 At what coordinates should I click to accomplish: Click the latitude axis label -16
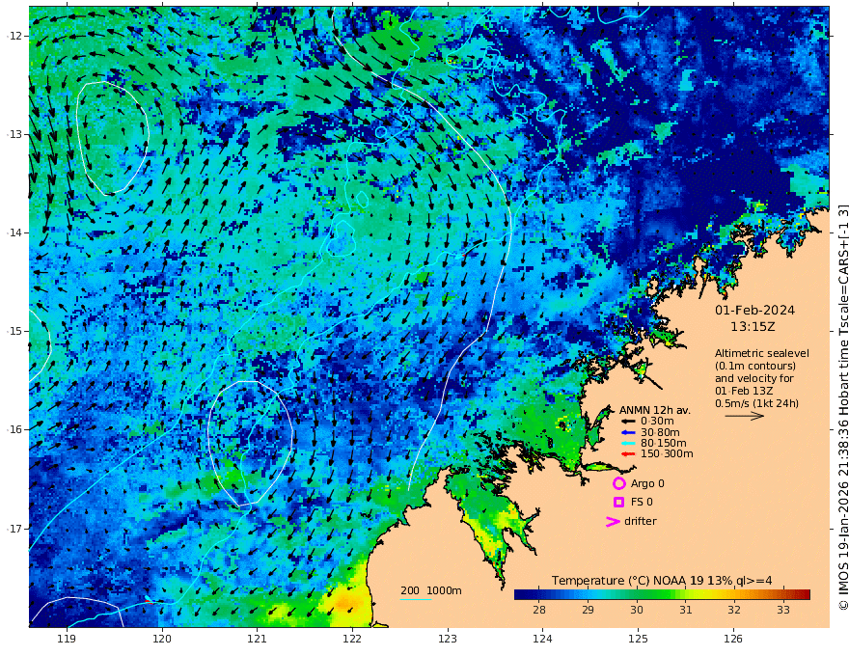14,429
